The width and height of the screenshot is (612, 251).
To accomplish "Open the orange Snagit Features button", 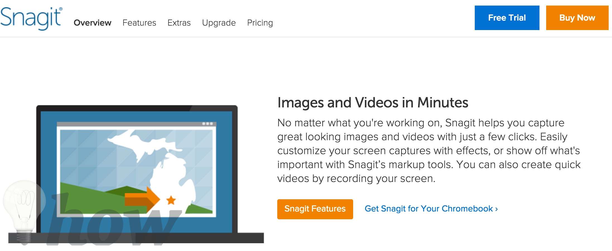I will coord(315,209).
